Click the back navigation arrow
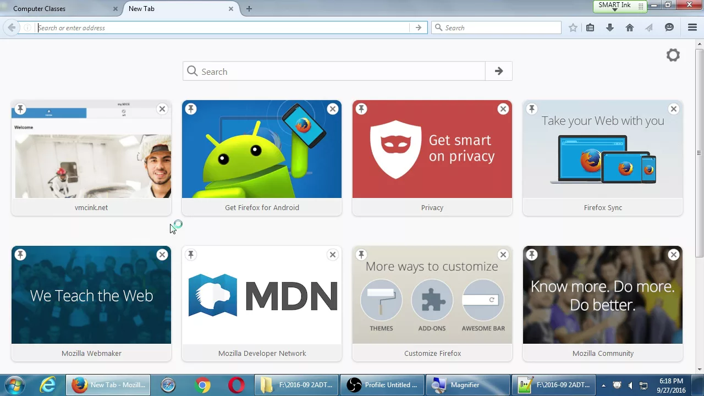 tap(12, 28)
